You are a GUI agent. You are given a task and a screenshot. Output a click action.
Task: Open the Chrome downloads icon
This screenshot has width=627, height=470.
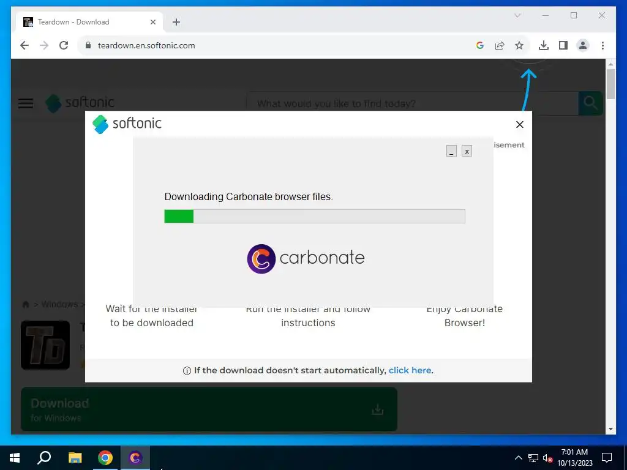[x=544, y=45]
